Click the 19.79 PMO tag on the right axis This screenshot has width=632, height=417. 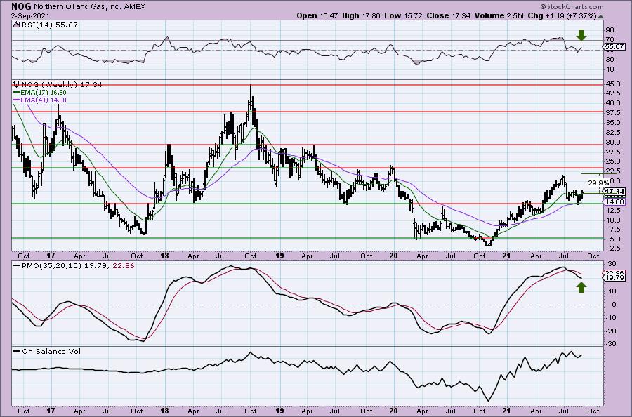click(614, 277)
